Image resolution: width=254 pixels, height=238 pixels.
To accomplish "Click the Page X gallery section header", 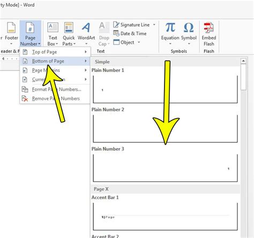I will point(166,189).
